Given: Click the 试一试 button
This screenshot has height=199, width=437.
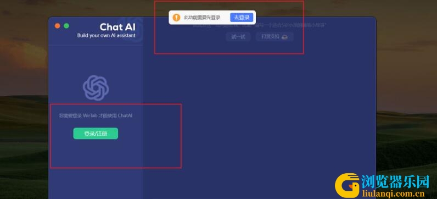Looking at the screenshot, I should pyautogui.click(x=238, y=37).
